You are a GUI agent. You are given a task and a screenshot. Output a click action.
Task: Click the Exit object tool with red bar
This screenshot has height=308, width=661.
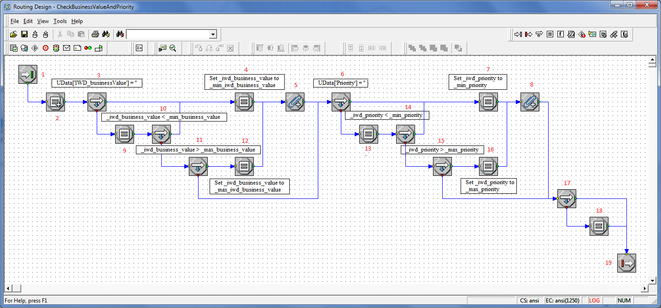528,34
